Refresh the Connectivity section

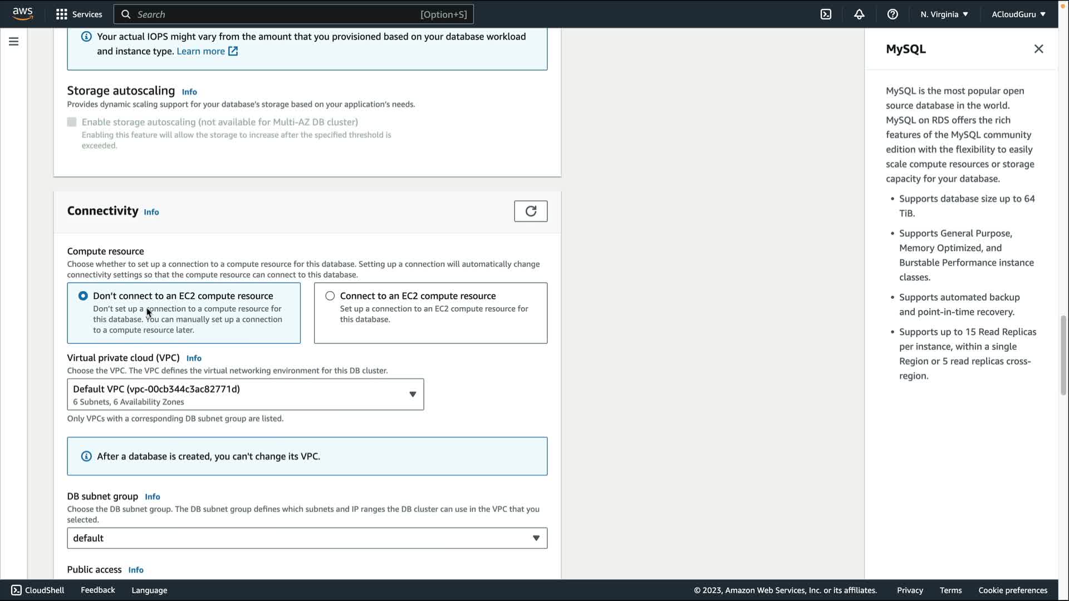point(531,211)
